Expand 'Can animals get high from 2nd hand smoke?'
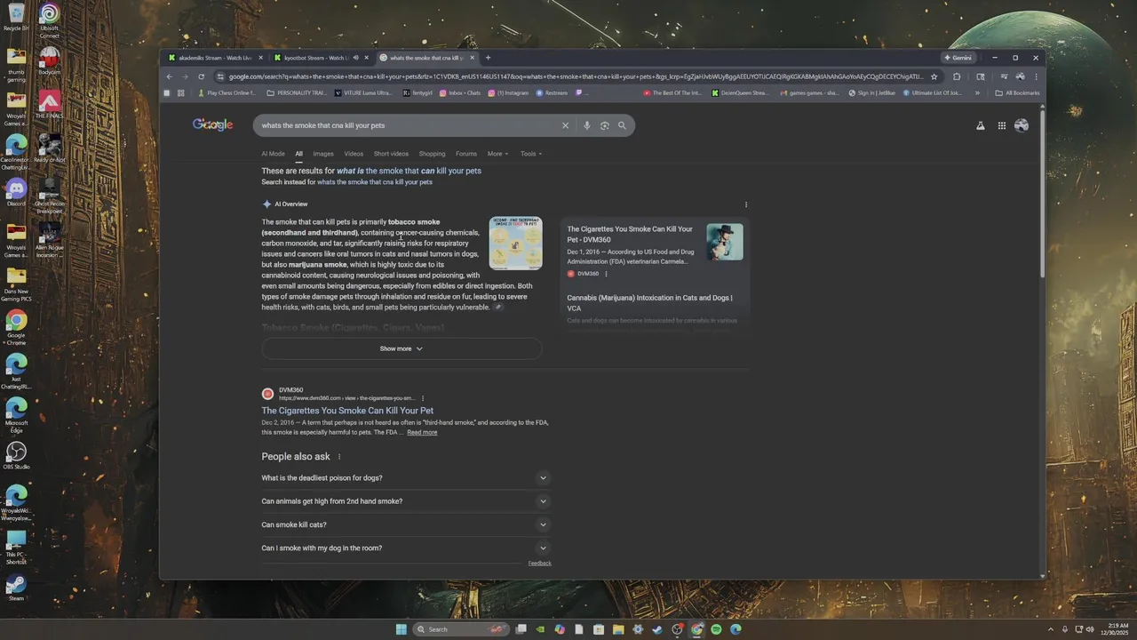Screen dimensions: 1137x640 [x=406, y=501]
